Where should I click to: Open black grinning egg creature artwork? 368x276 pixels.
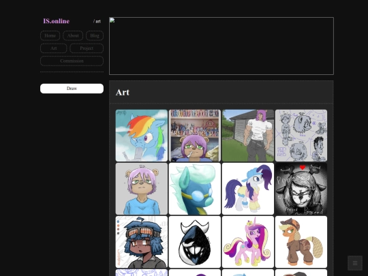195,242
